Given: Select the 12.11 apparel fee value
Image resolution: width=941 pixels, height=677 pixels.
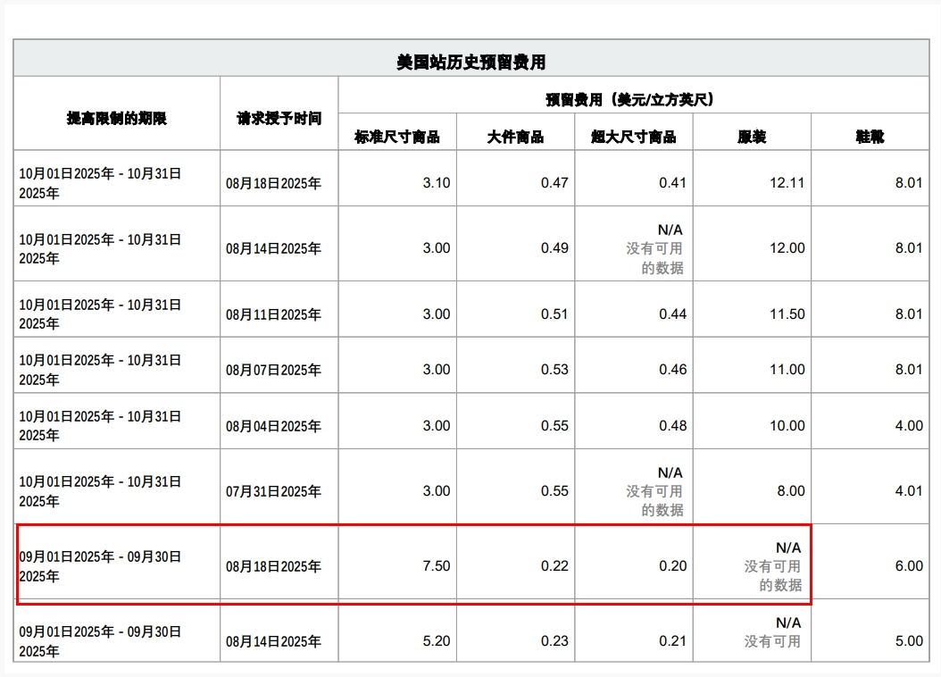Looking at the screenshot, I should tap(787, 183).
